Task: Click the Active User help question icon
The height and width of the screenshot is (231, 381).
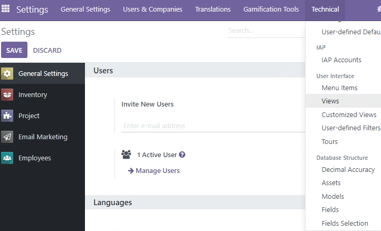Action: click(x=182, y=155)
